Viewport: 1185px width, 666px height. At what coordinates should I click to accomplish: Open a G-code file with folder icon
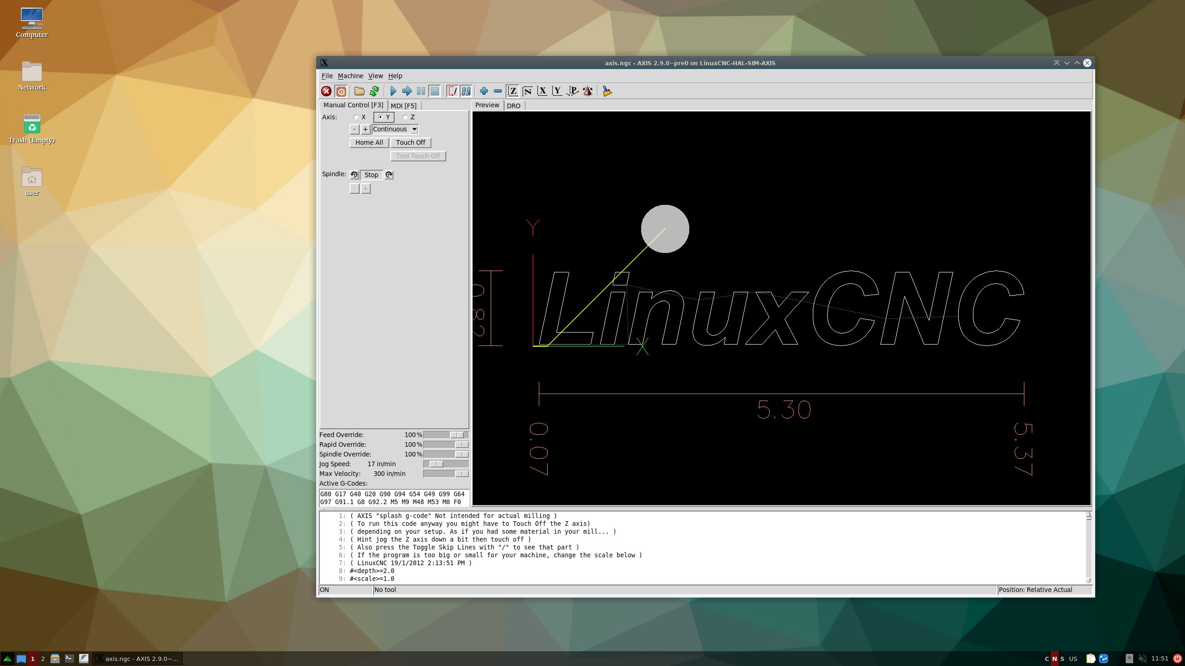pos(359,91)
